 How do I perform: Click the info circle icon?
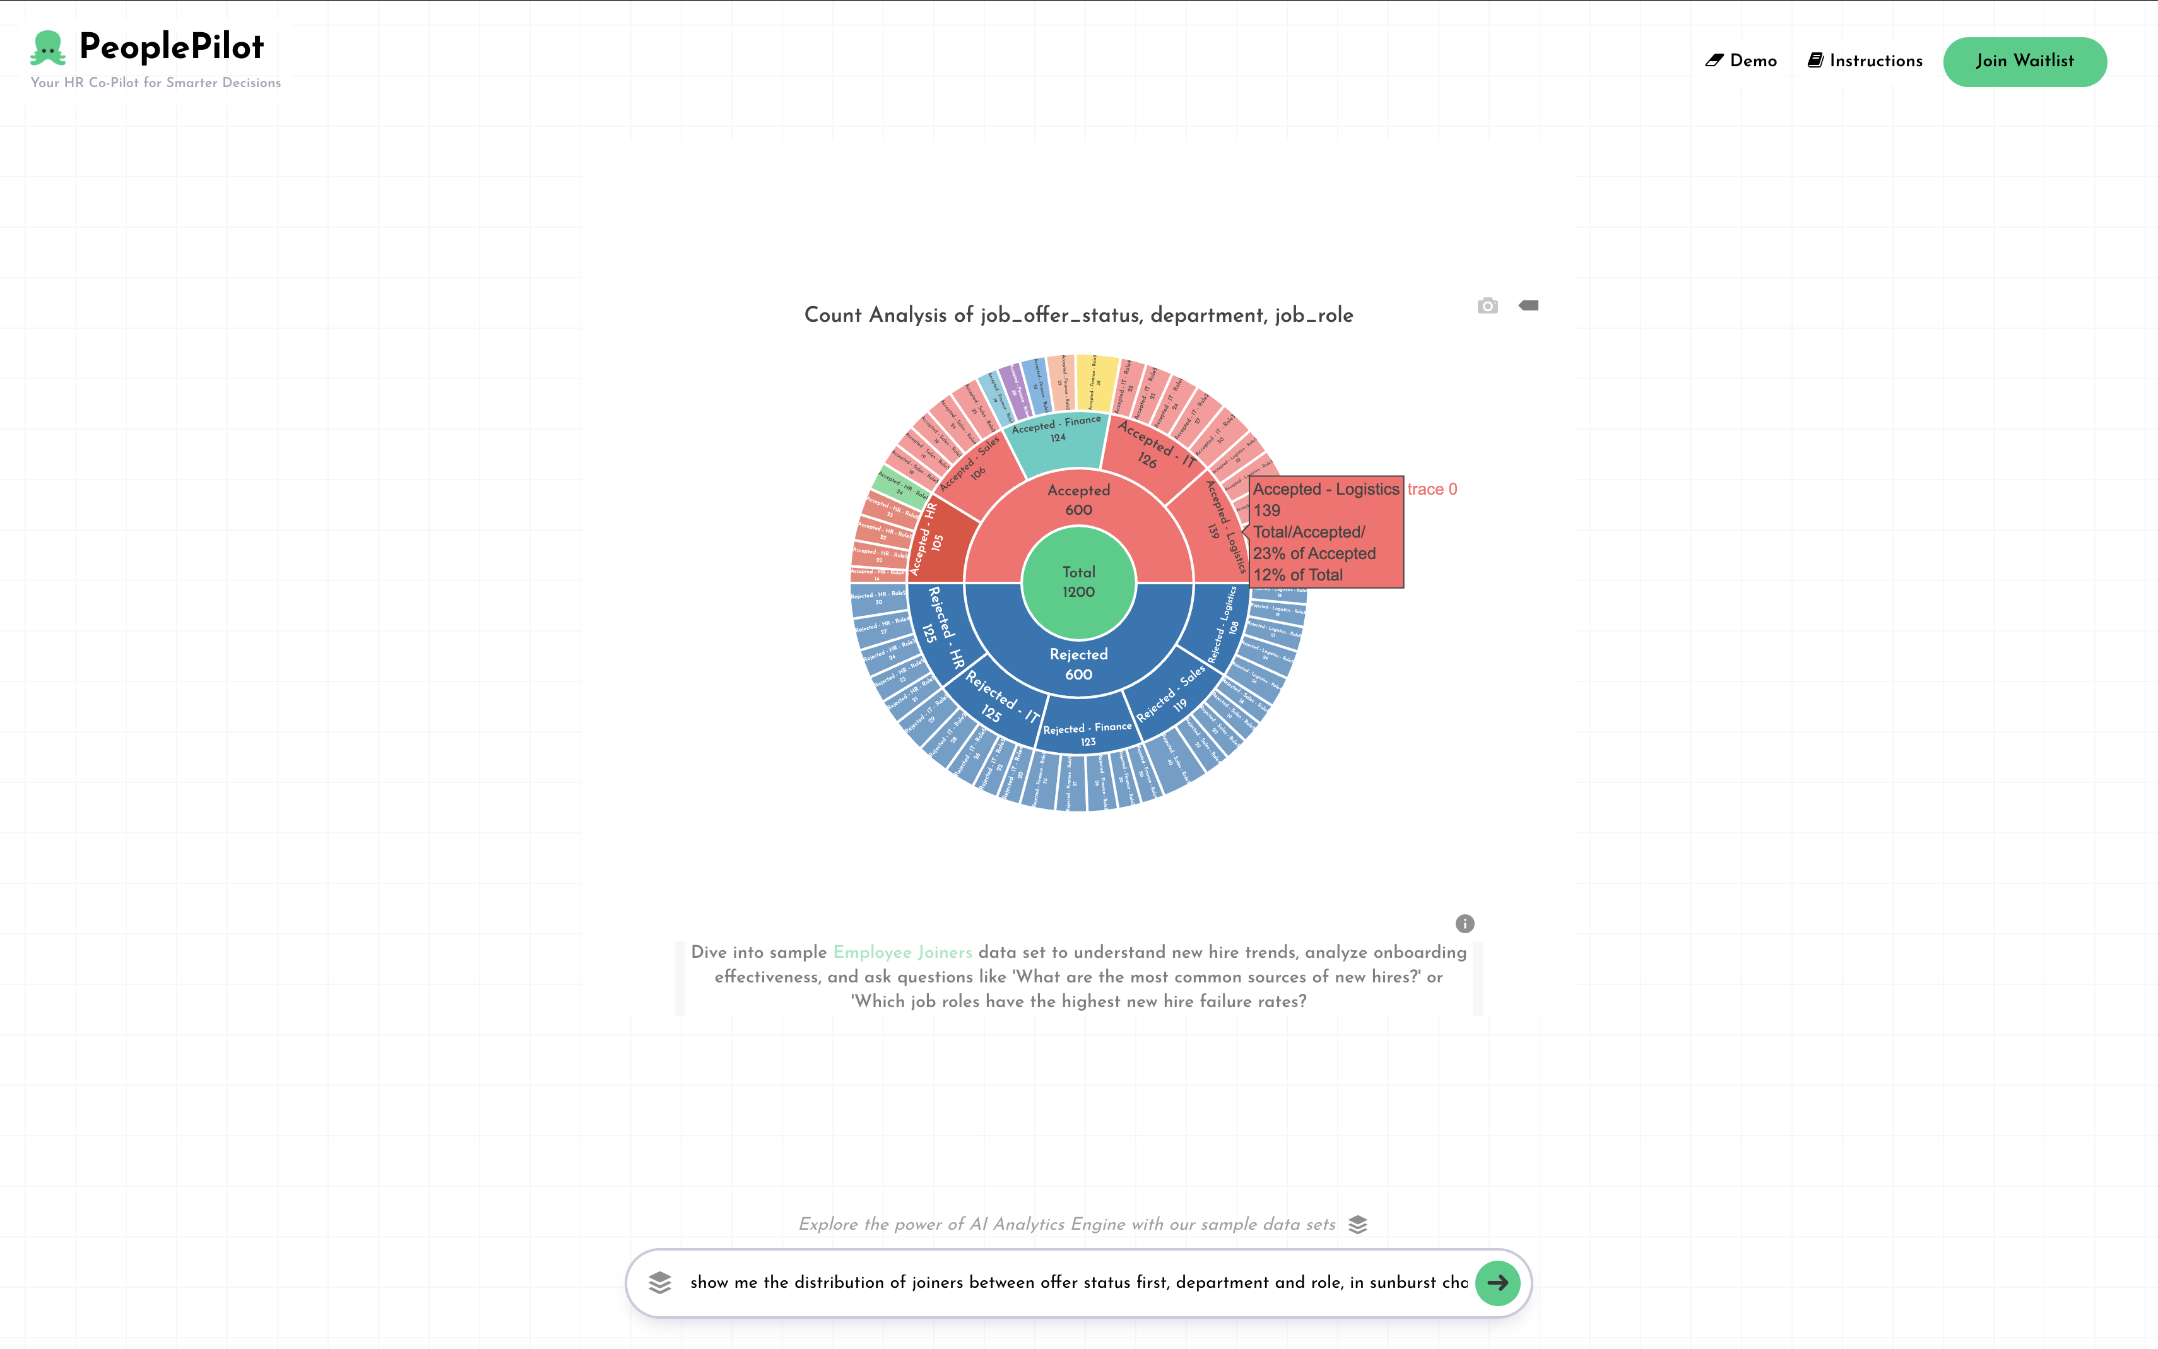[x=1464, y=924]
